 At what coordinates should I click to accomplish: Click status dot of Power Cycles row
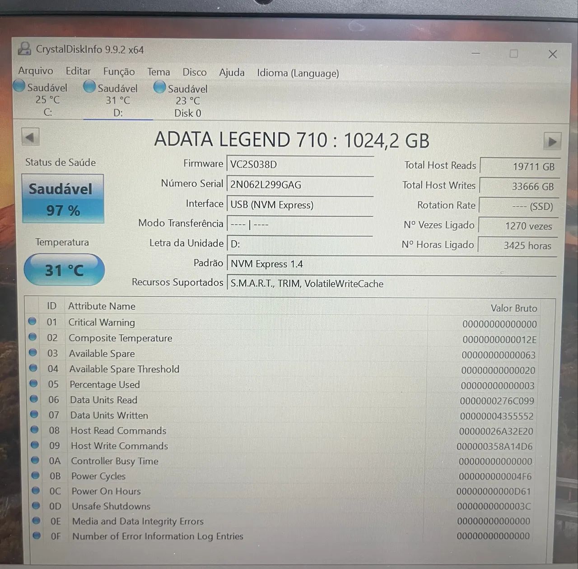click(x=36, y=475)
